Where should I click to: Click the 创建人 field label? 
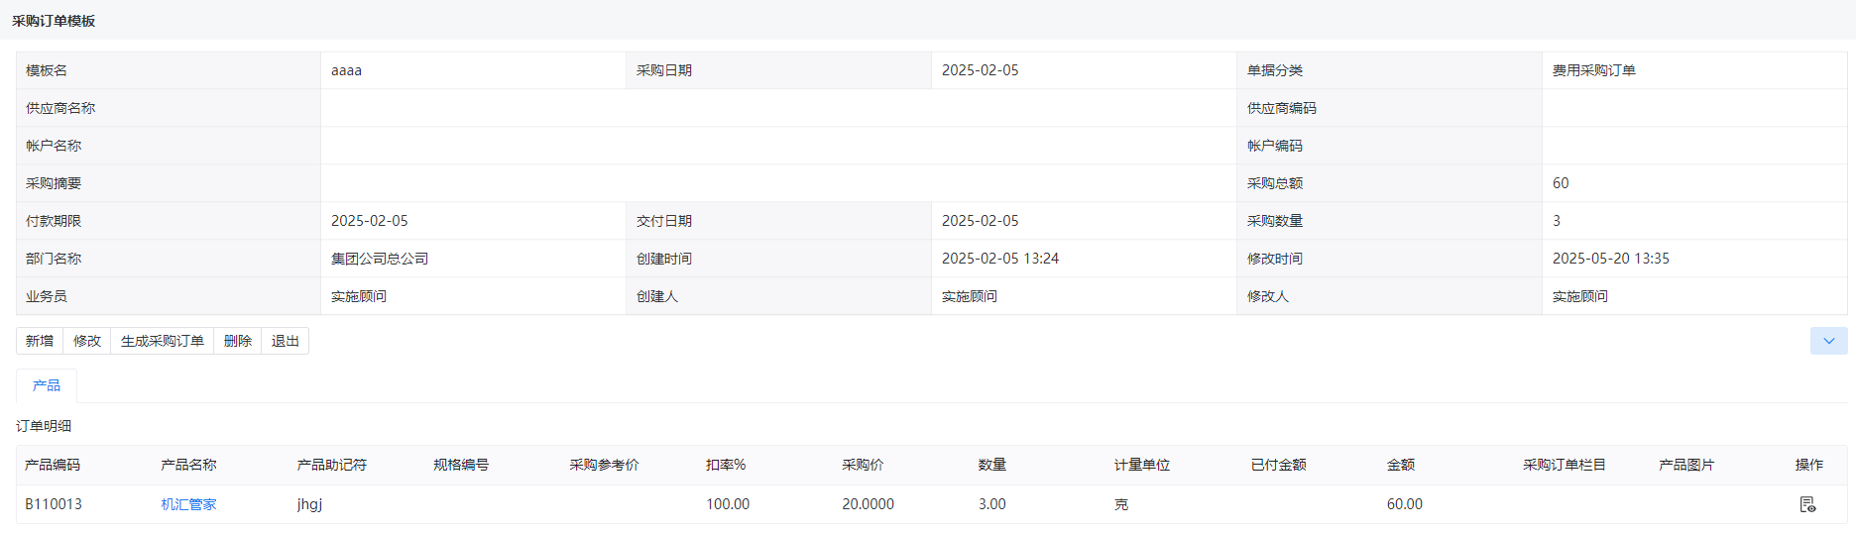[x=657, y=296]
